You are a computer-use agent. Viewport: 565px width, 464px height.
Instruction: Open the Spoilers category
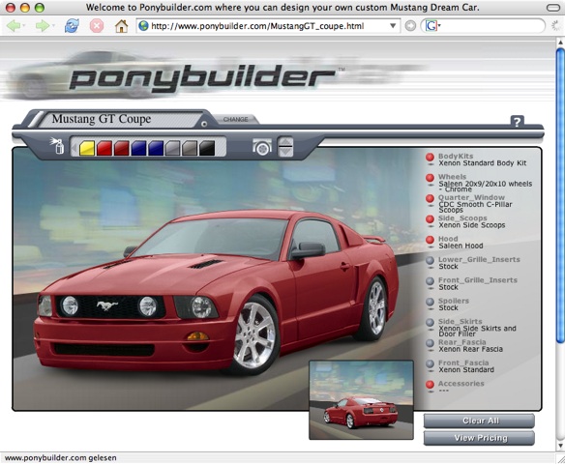pyautogui.click(x=454, y=301)
